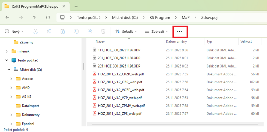Viewport: 267px width, 132px height.
Task: Click the Rename icon in toolbar
Action: click(x=76, y=31)
